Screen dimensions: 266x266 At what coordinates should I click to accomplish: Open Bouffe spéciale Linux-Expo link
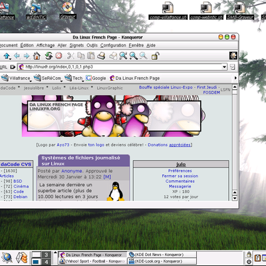coord(166,87)
